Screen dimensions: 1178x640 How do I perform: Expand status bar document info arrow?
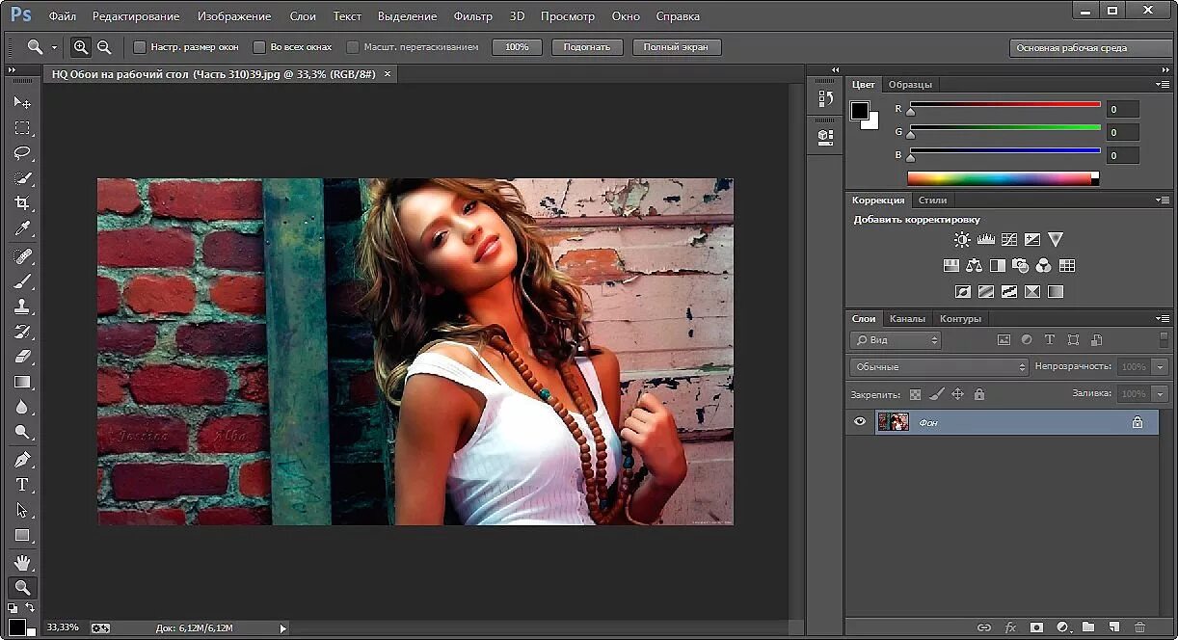282,628
